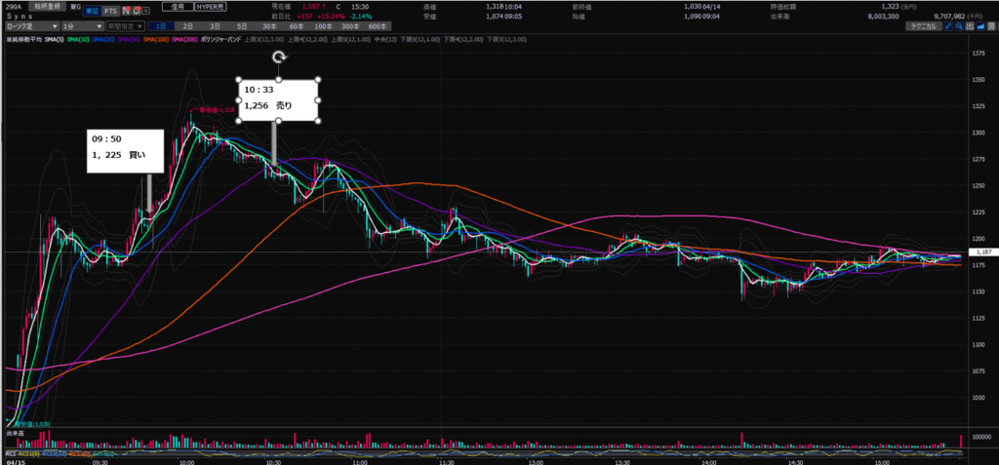999x465 pixels.
Task: Click the blue 'SMA(20)' legend label
Action: click(103, 40)
